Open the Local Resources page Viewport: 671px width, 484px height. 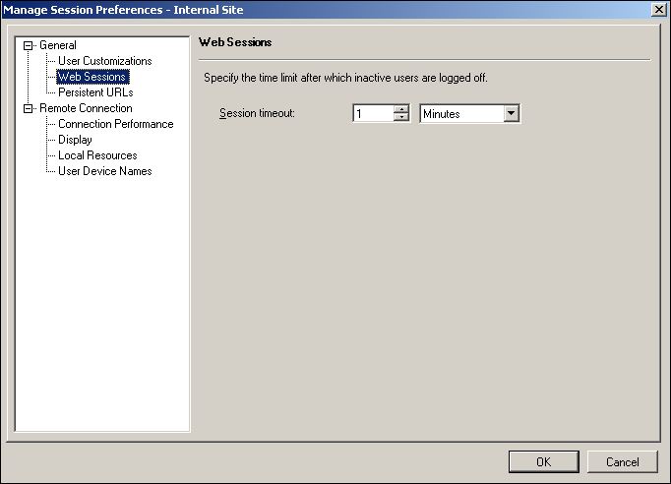pyautogui.click(x=97, y=155)
